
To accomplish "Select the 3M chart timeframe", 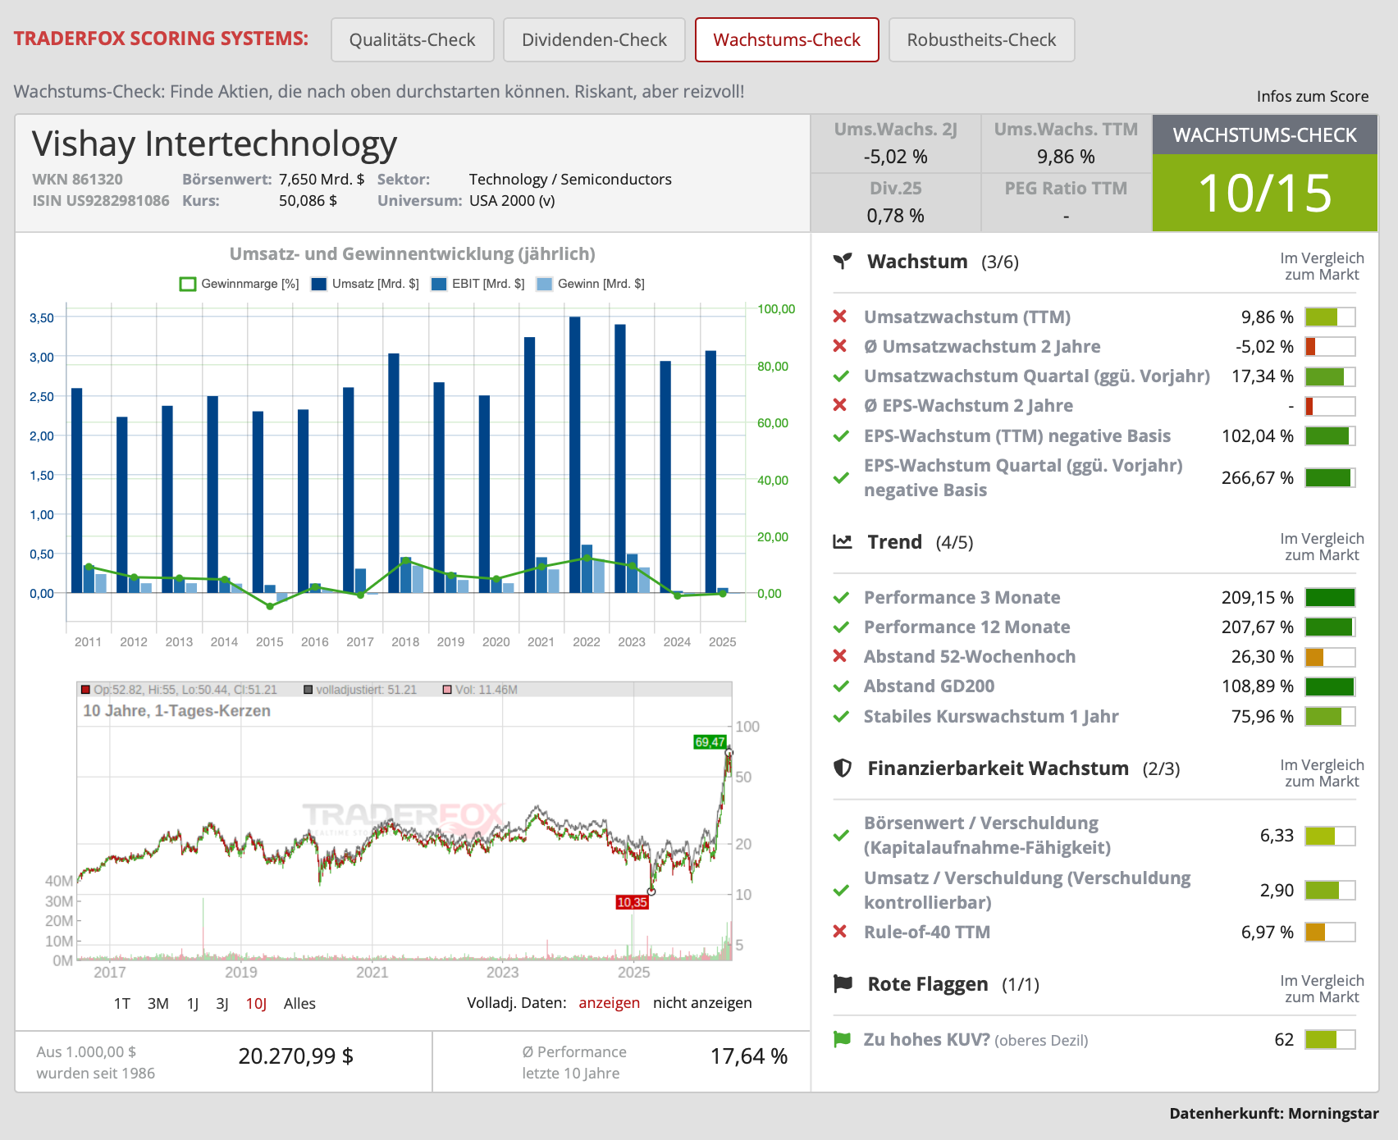I will coord(158,1004).
